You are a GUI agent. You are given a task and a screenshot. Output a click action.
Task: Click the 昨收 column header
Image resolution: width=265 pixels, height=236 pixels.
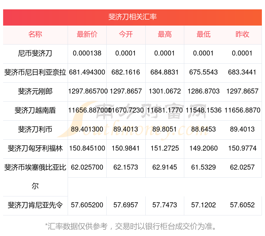pos(242,34)
